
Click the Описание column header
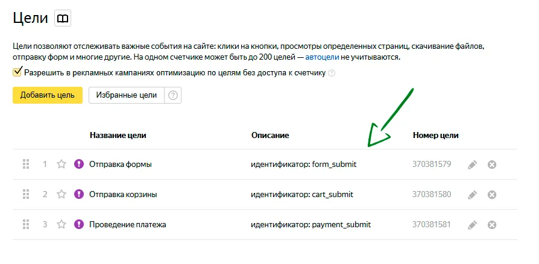tap(270, 136)
